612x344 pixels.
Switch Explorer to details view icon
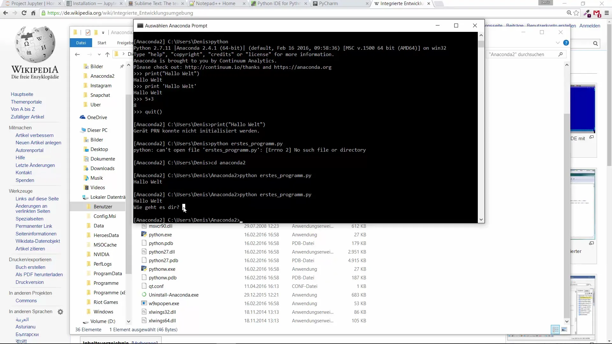click(556, 330)
